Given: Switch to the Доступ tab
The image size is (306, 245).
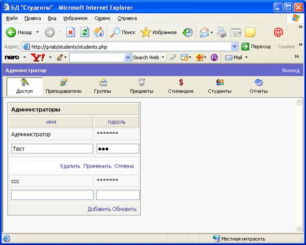Looking at the screenshot, I should [x=25, y=86].
